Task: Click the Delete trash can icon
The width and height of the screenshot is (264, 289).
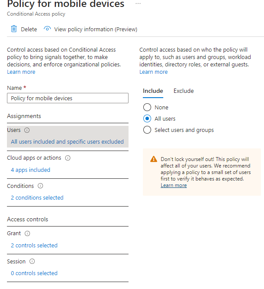Action: (x=14, y=29)
